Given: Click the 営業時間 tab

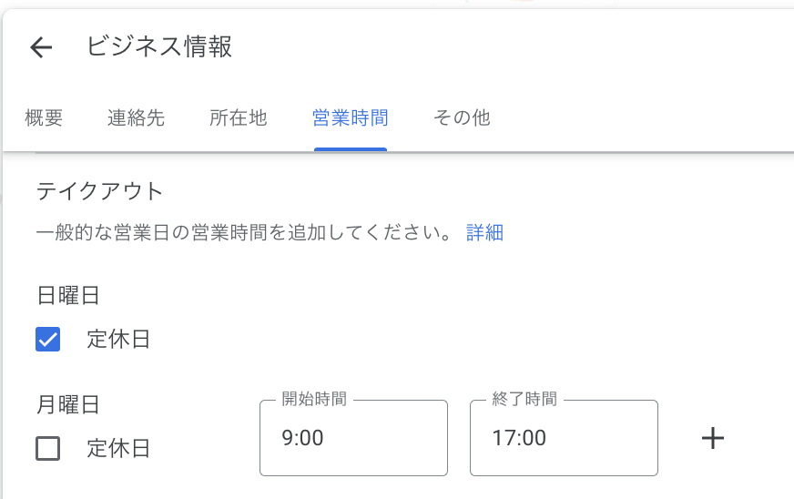Looking at the screenshot, I should (x=350, y=117).
